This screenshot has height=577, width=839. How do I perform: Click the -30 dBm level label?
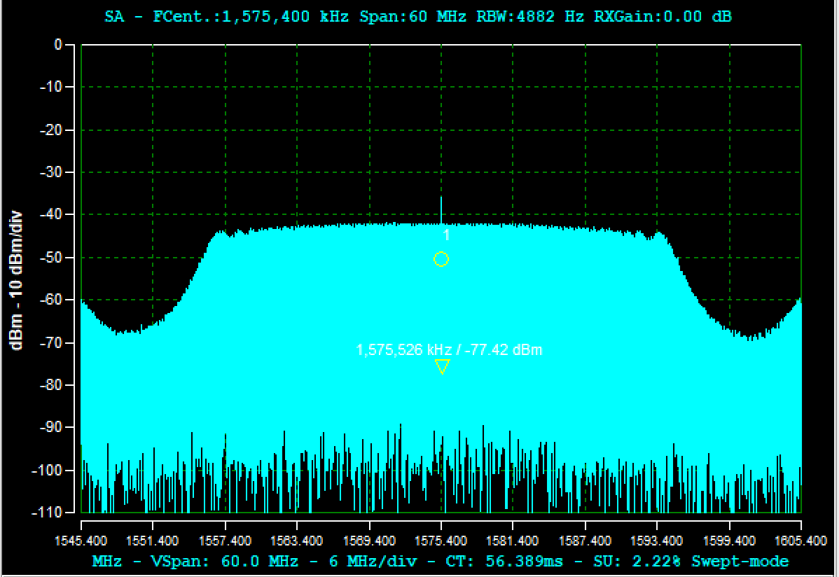(51, 172)
